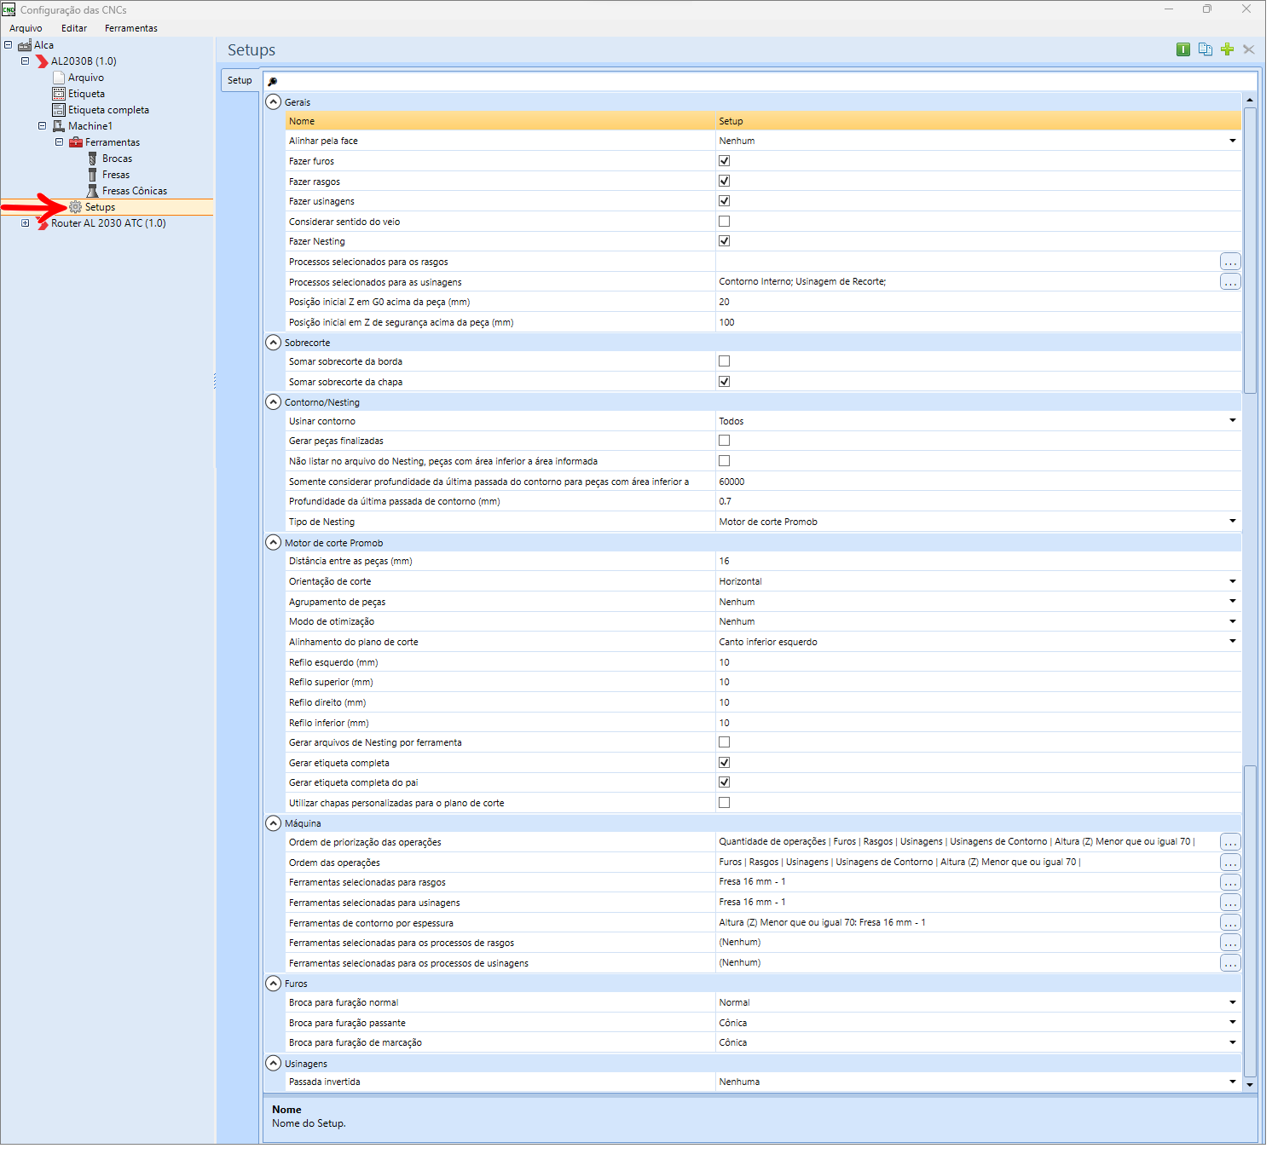Click the scrollbar up arrow in settings list
The height and width of the screenshot is (1160, 1272).
1250,101
